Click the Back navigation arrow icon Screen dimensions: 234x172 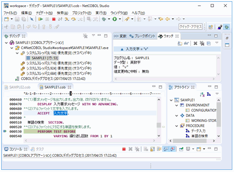pos(168,19)
